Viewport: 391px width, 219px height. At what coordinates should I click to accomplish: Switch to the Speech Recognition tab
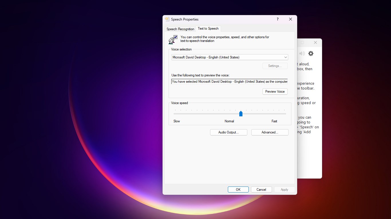coord(180,29)
